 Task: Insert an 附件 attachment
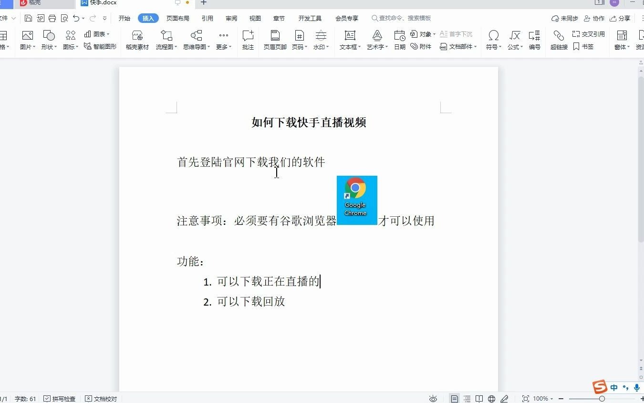coord(421,46)
